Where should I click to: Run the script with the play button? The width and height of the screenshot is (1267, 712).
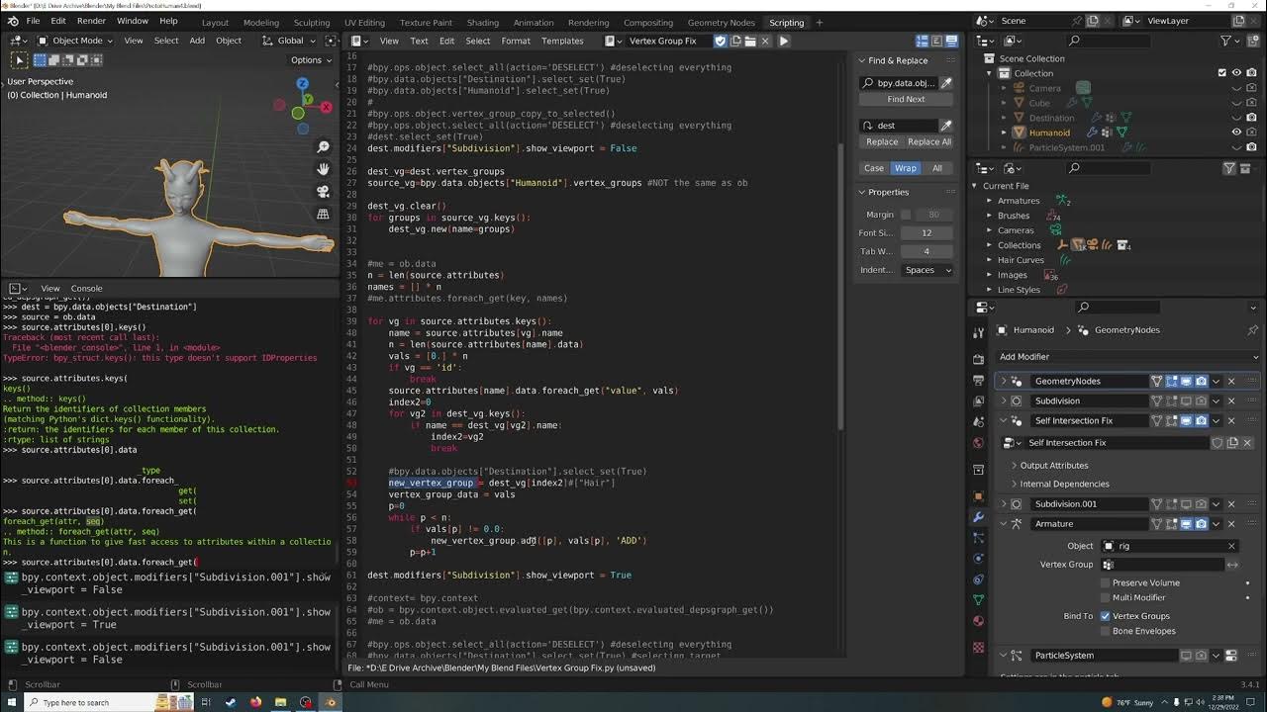coord(784,41)
